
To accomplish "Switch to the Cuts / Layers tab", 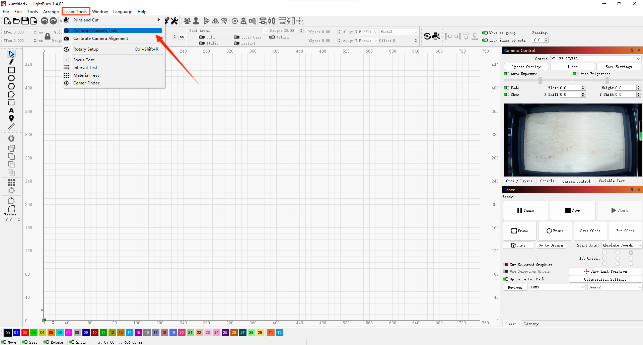I will [x=519, y=181].
